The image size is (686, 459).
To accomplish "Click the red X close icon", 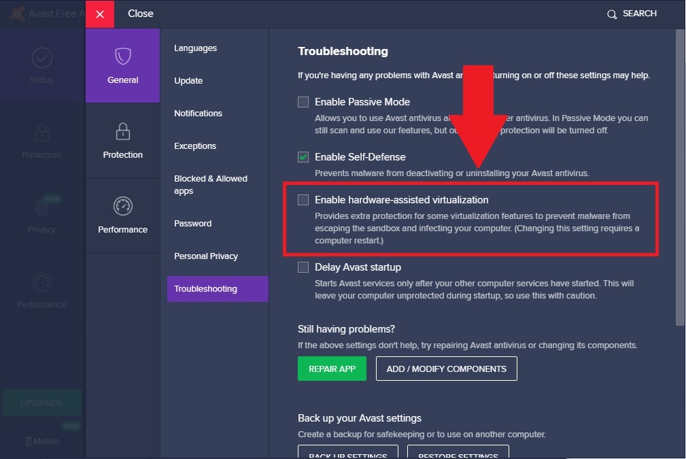I will click(100, 14).
